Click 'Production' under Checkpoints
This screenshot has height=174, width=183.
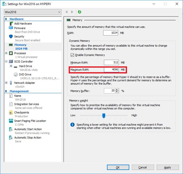22,116
